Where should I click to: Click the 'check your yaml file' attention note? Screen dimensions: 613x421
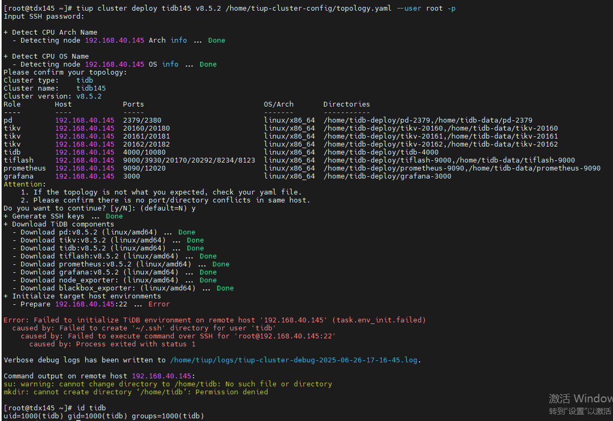click(162, 192)
